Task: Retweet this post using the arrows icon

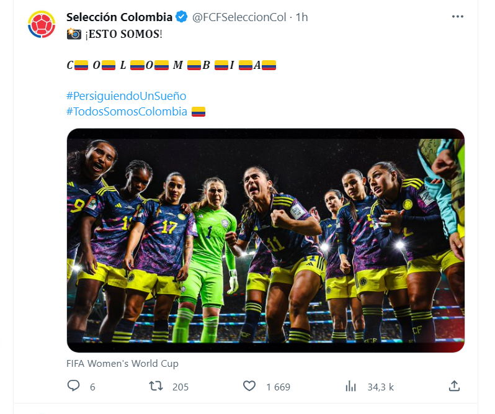Action: pyautogui.click(x=156, y=386)
